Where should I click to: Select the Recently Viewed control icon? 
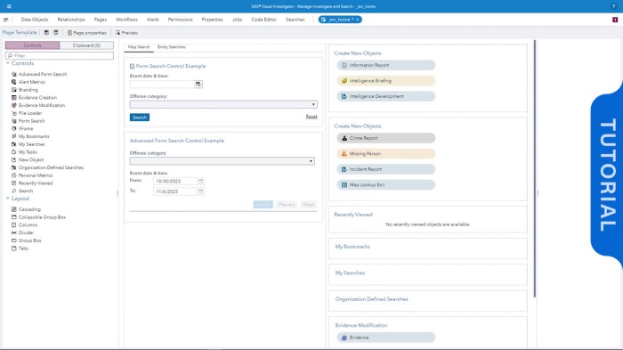click(x=14, y=183)
